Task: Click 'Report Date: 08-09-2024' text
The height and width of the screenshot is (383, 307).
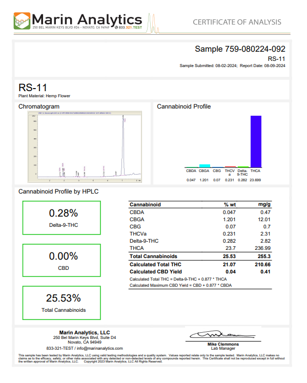Action: pyautogui.click(x=262, y=66)
